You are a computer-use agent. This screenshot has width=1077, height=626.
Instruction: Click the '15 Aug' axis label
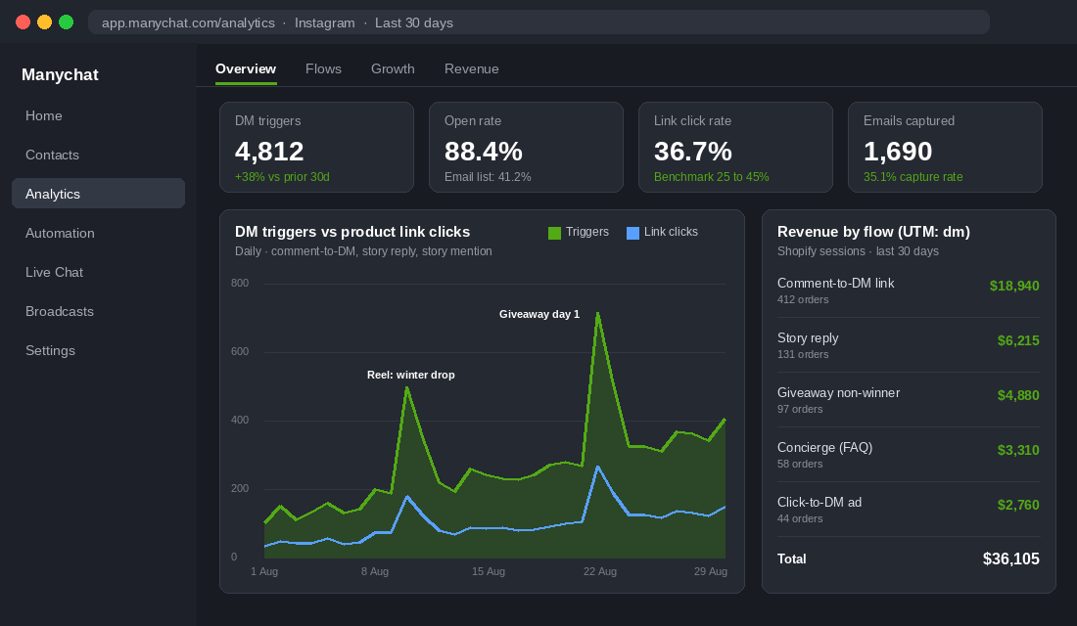(489, 572)
